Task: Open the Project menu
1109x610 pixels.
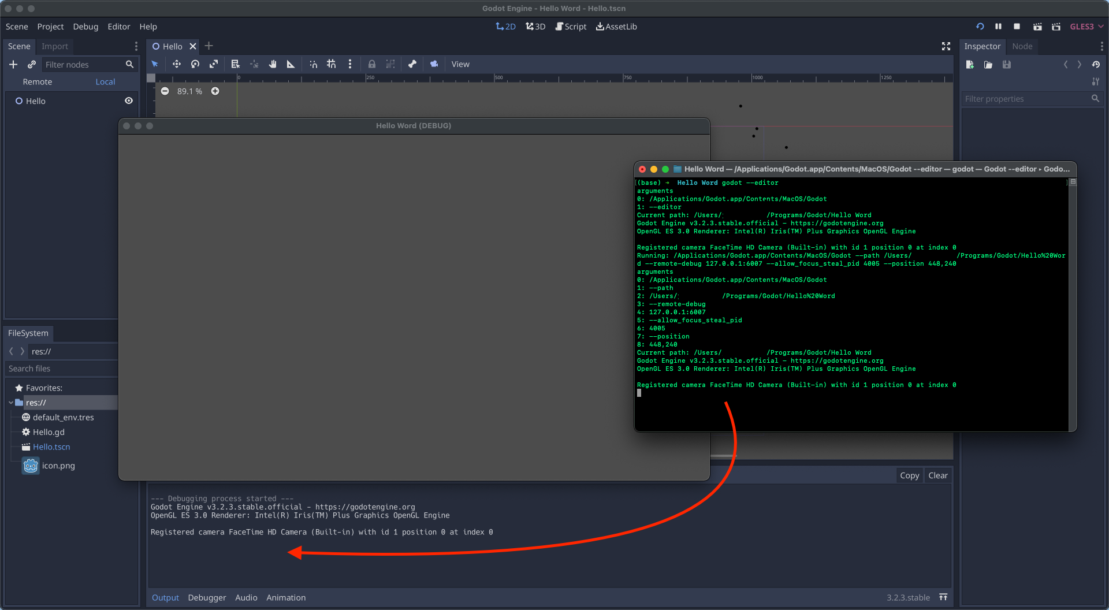Action: tap(50, 27)
